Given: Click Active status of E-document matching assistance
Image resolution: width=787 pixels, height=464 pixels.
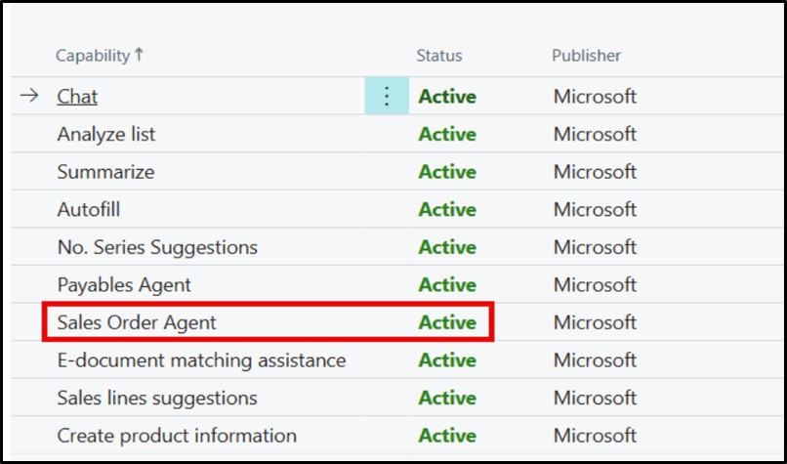Looking at the screenshot, I should tap(447, 360).
